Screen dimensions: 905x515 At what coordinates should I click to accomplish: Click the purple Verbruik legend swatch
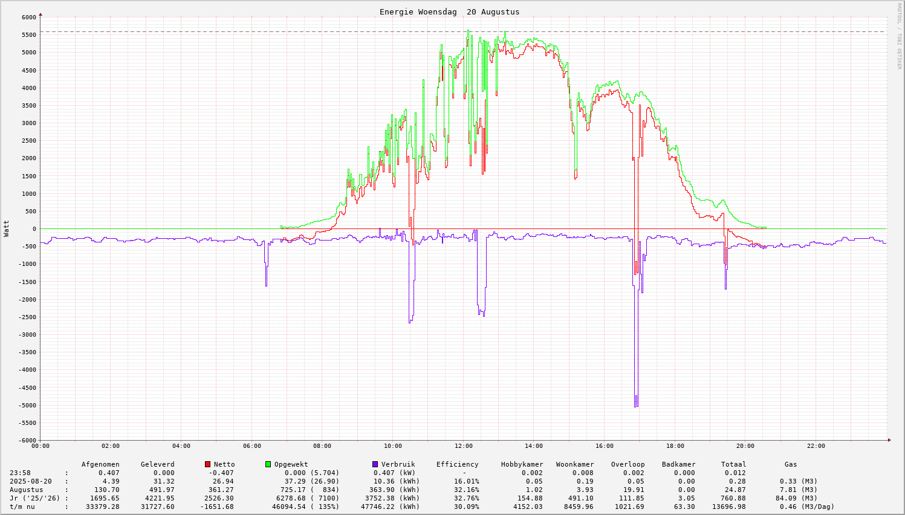[x=375, y=464]
